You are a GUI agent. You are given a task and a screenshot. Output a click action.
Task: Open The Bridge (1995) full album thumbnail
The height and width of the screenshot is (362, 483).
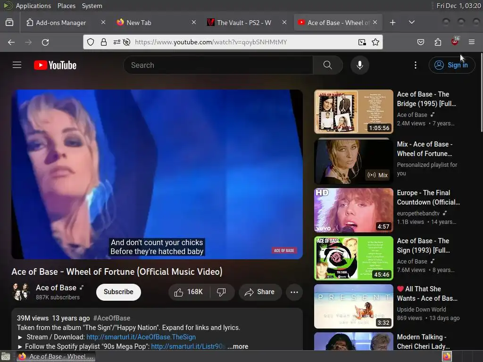(354, 111)
